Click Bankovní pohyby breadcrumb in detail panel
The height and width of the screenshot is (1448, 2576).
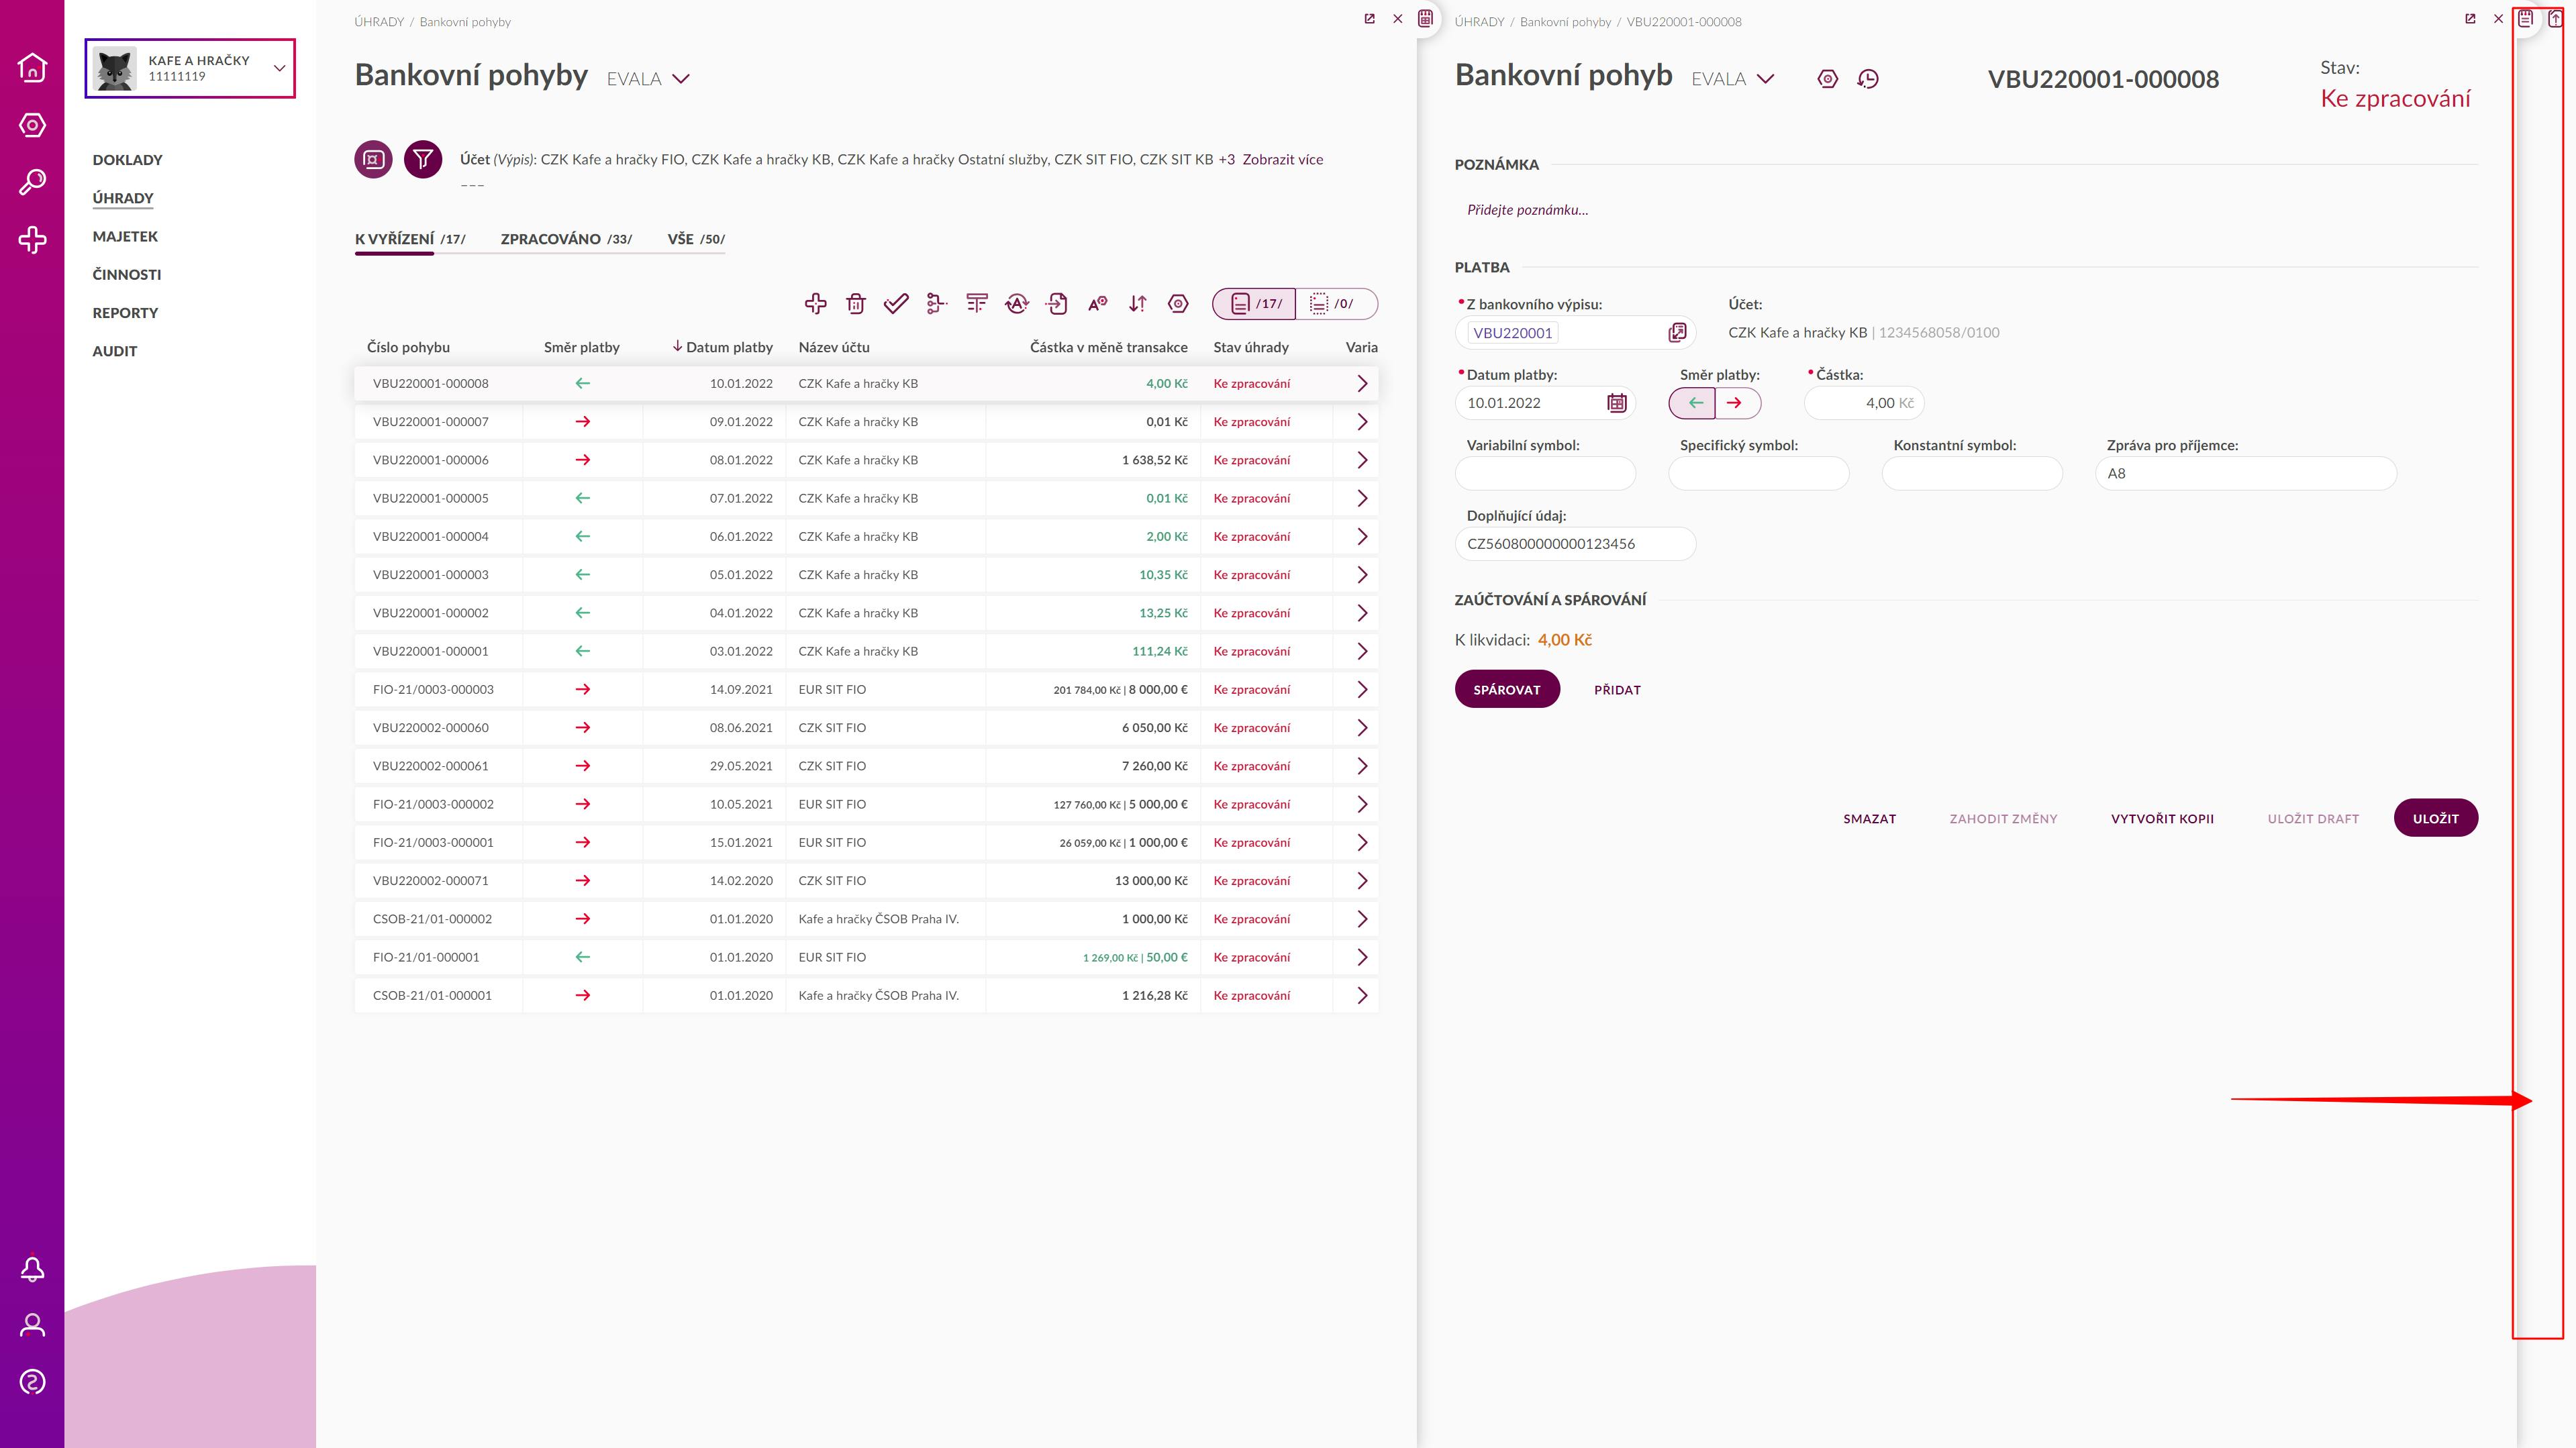pos(1565,22)
